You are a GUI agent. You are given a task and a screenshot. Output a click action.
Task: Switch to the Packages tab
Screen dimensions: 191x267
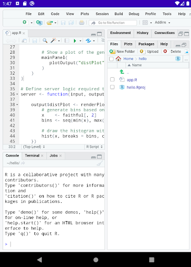click(x=146, y=44)
